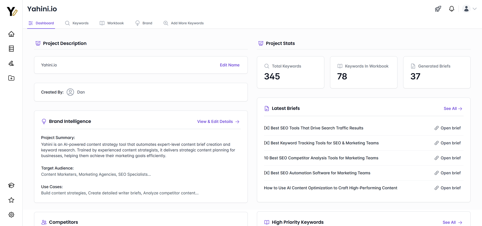Select brief title '[X] Best SEO Tools That Drive Search Traffic Results'
Screen dimensions: 482x226
[x=314, y=128]
